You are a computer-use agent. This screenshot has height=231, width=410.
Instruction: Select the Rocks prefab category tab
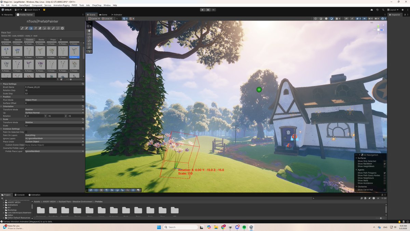[41, 40]
